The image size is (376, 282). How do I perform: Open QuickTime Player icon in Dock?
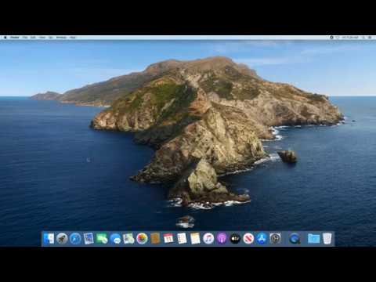click(x=295, y=239)
